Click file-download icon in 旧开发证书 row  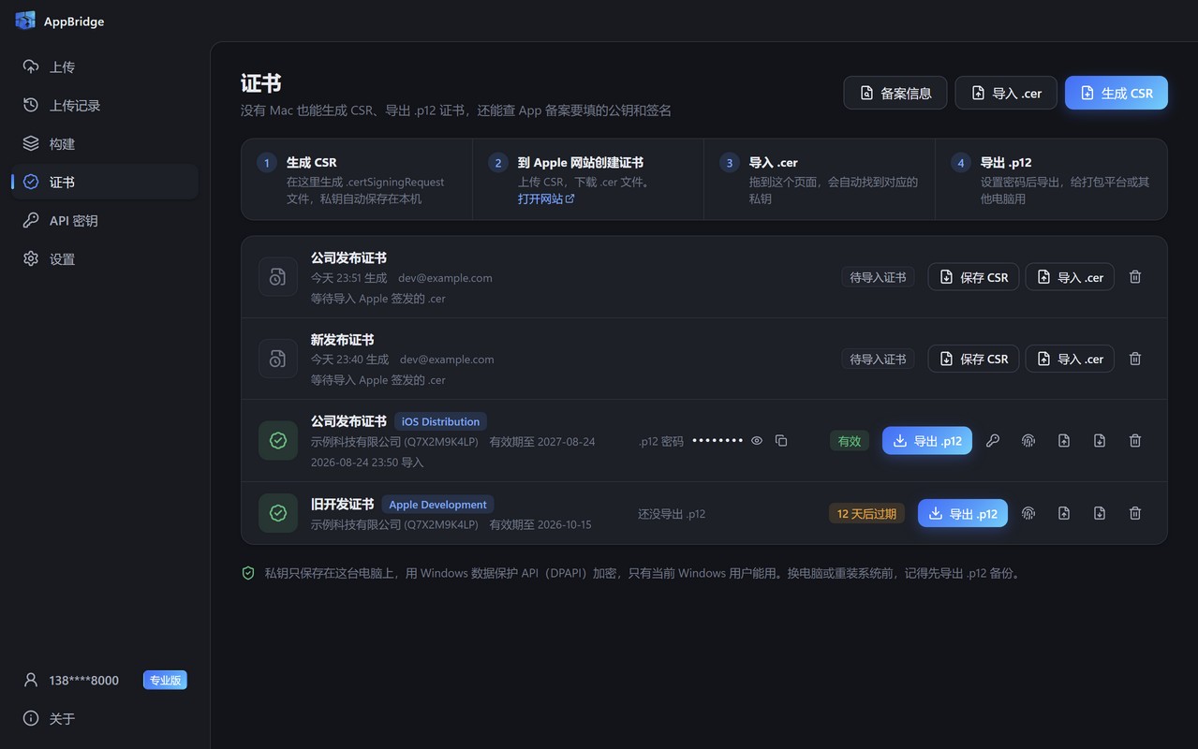[x=1100, y=513]
